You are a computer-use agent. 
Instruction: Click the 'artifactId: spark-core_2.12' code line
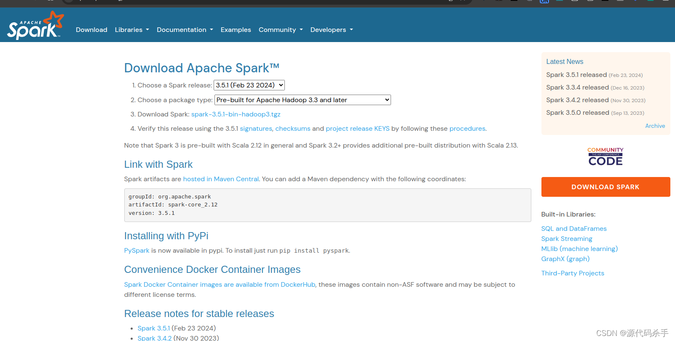click(173, 205)
